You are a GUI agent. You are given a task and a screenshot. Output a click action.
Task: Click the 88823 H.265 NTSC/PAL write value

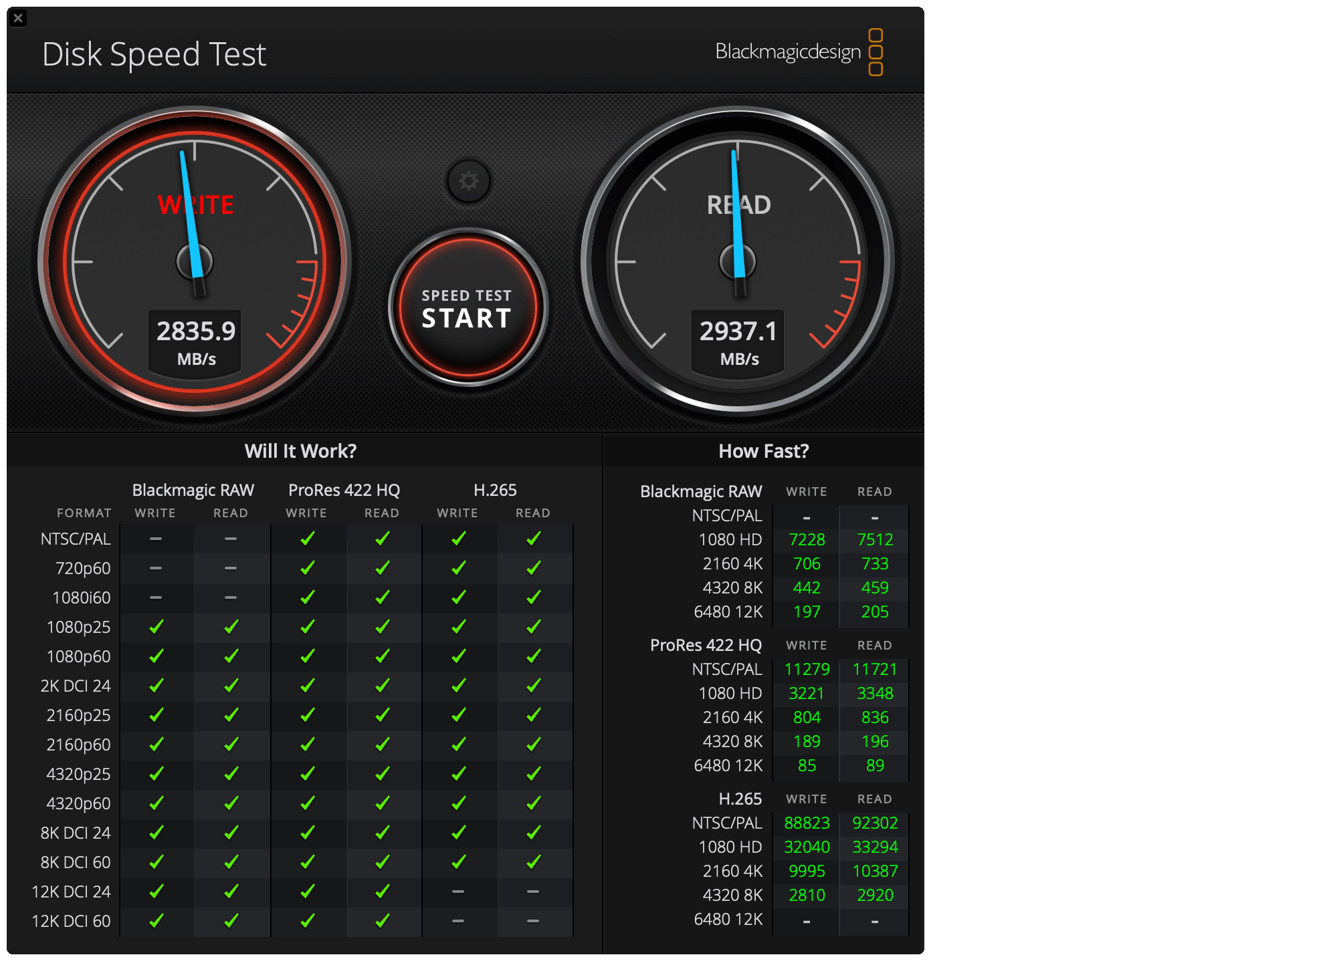pyautogui.click(x=807, y=823)
